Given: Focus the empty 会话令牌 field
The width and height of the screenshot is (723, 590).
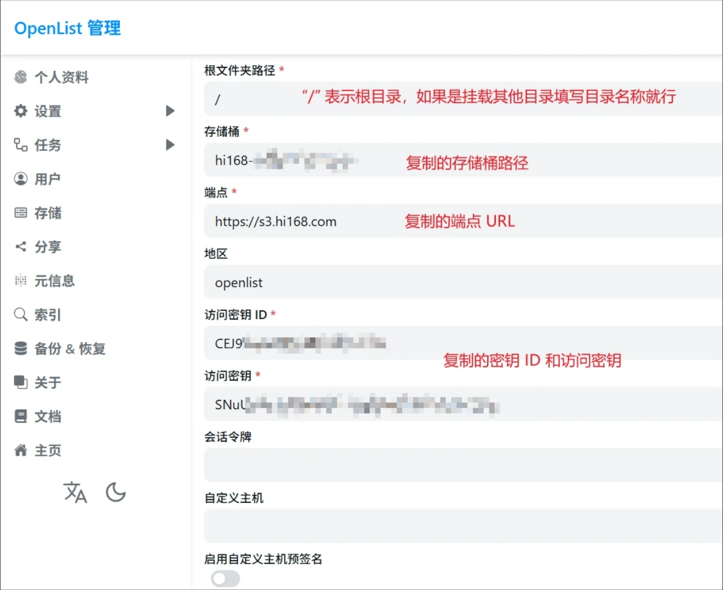Looking at the screenshot, I should click(461, 465).
